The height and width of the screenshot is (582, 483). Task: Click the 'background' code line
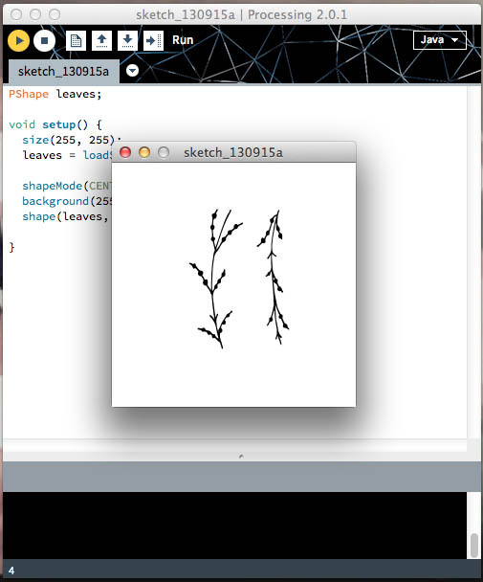(x=67, y=201)
